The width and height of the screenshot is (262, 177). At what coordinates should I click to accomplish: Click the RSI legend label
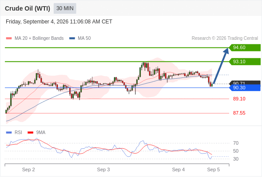[x=18, y=133]
